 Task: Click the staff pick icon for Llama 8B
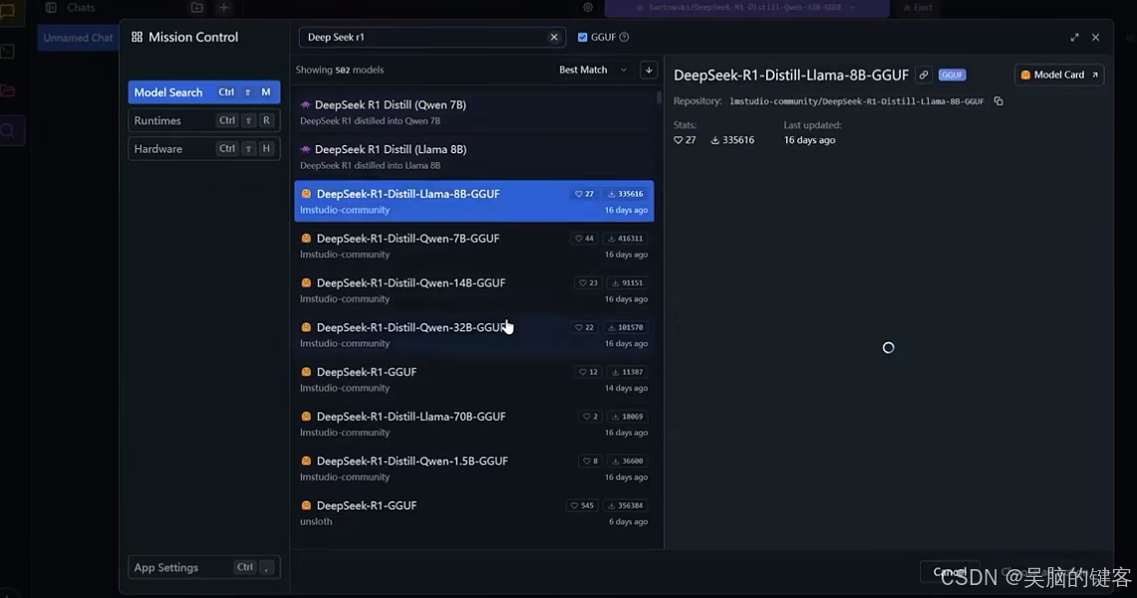(x=305, y=149)
